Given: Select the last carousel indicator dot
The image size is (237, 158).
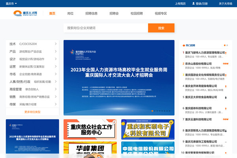Looking at the screenshot, I should point(169,111).
